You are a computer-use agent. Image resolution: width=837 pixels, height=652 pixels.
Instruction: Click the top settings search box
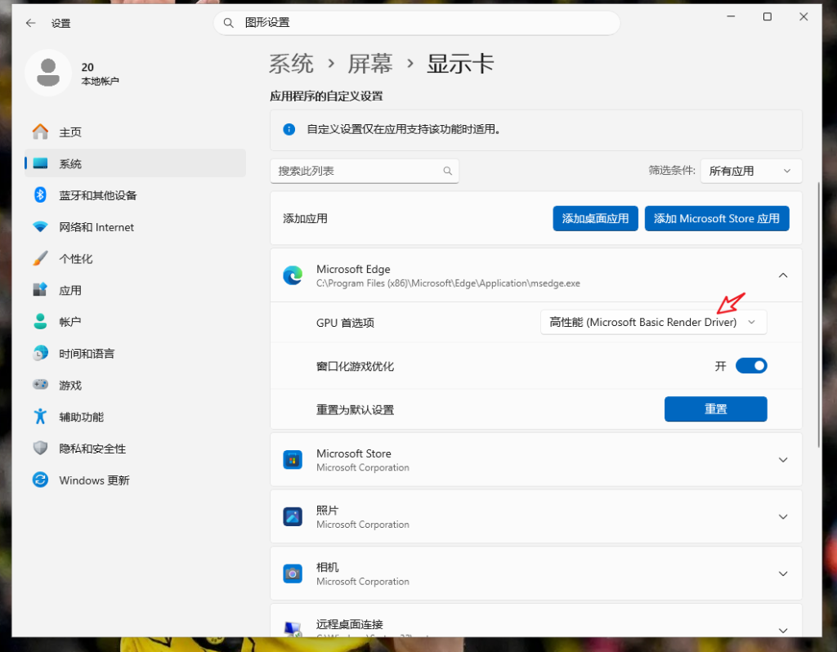tap(416, 23)
